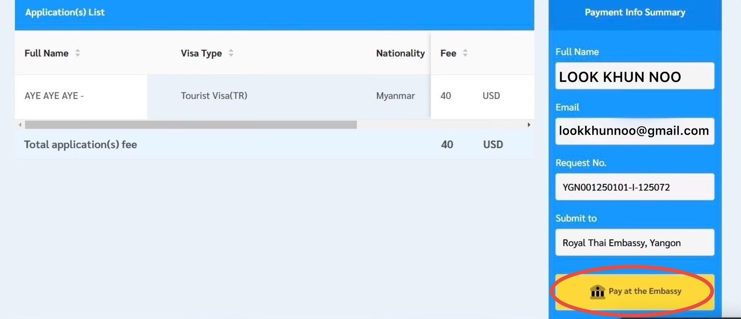Click the Request No. field
Image resolution: width=741 pixels, height=319 pixels.
pyautogui.click(x=634, y=187)
